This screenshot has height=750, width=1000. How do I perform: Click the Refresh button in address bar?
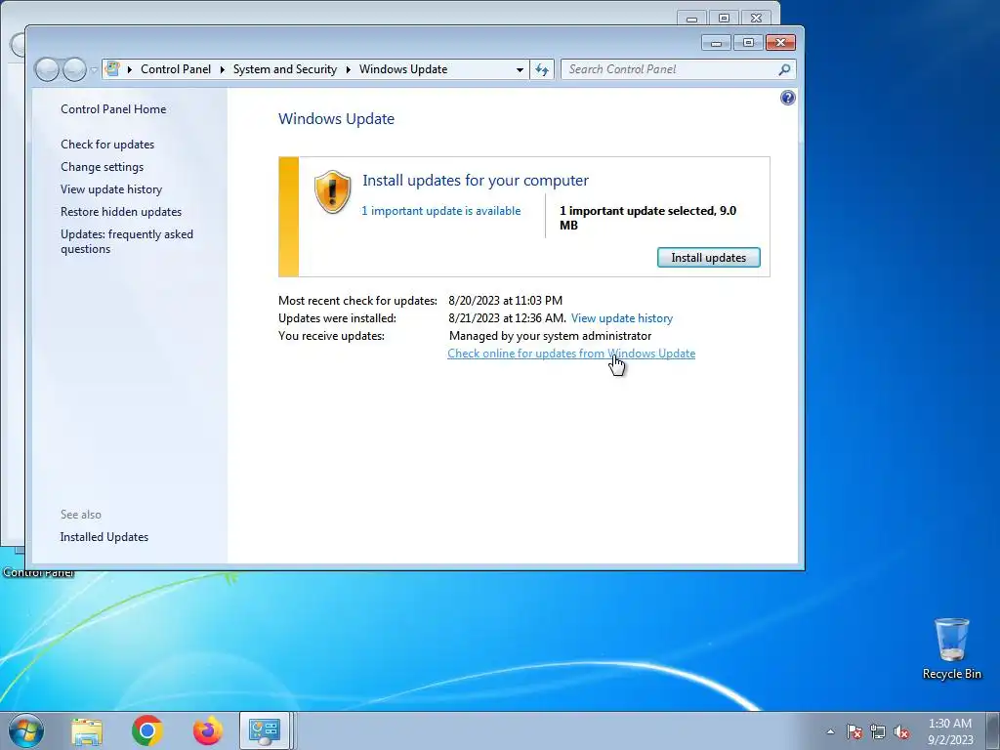[x=541, y=69]
